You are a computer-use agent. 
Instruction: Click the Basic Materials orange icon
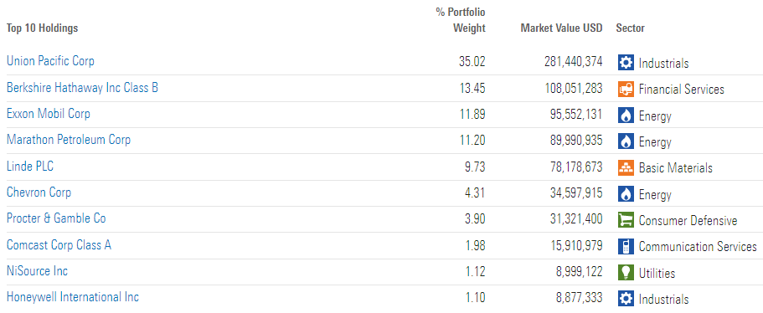[x=626, y=167]
